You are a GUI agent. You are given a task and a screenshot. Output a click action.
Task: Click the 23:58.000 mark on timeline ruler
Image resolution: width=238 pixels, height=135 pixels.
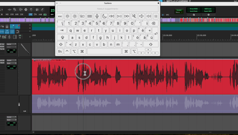[x=201, y=35]
